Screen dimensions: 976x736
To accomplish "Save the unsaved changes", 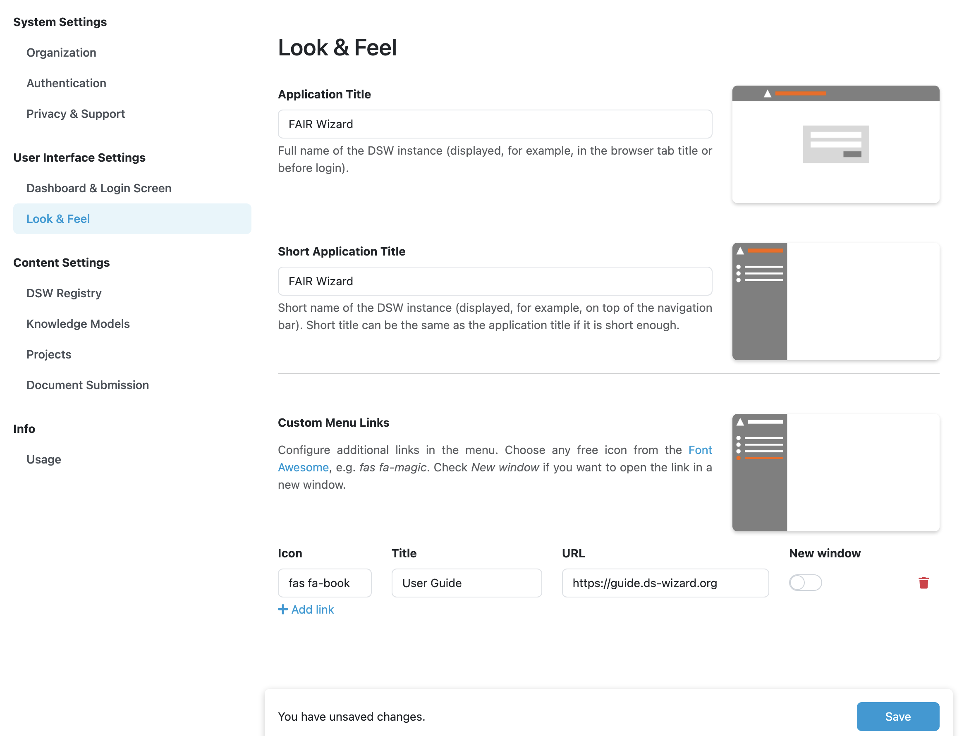I will pos(897,716).
